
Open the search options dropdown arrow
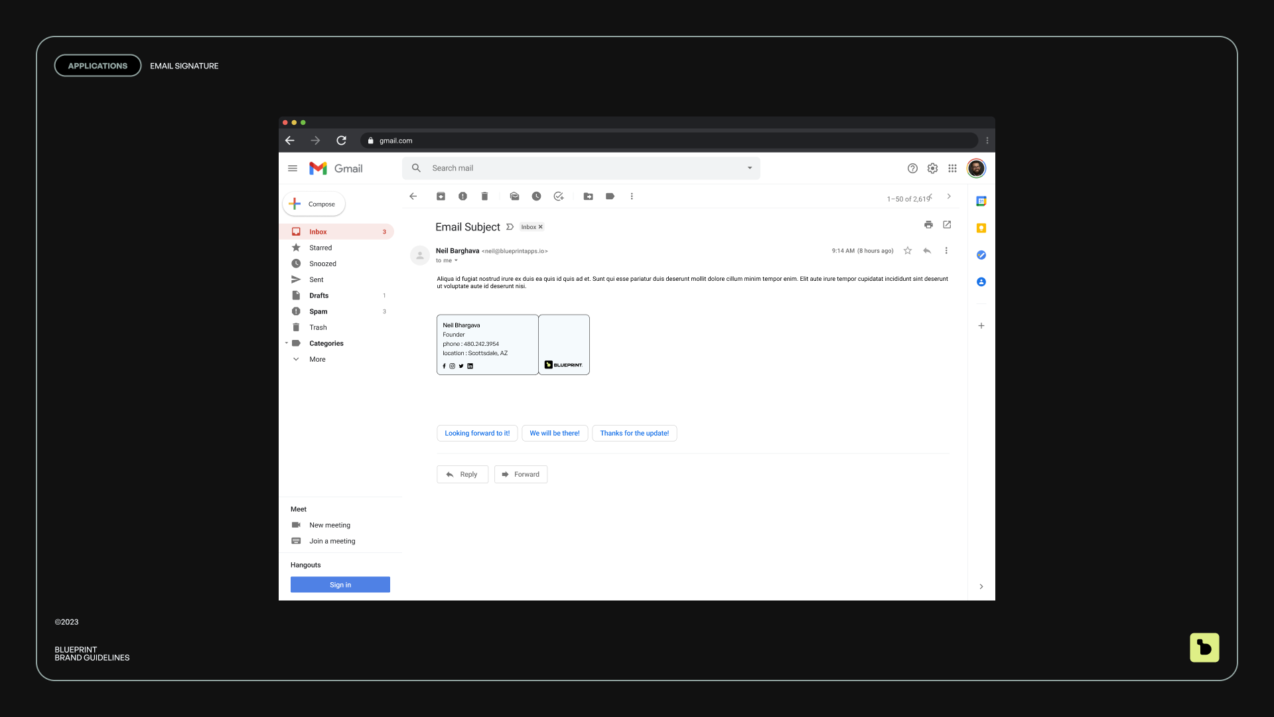[750, 168]
